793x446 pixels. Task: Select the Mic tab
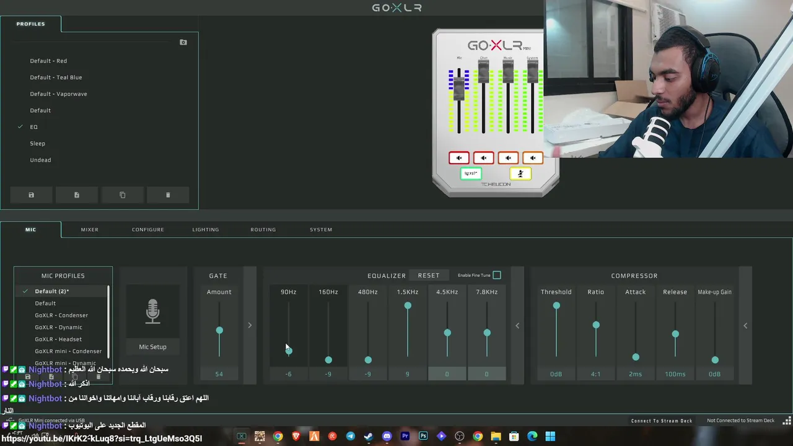pyautogui.click(x=30, y=229)
